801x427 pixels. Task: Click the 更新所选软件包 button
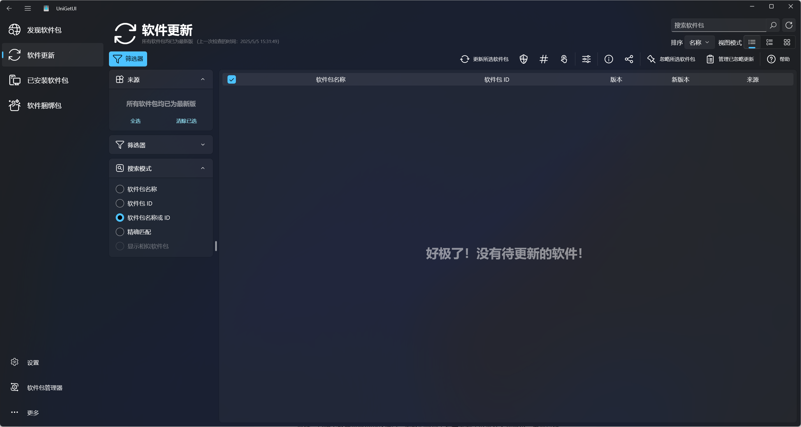tap(484, 59)
